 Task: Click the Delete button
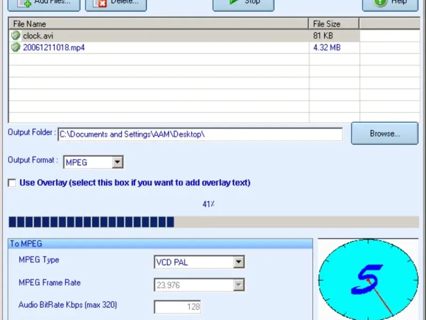point(116,5)
